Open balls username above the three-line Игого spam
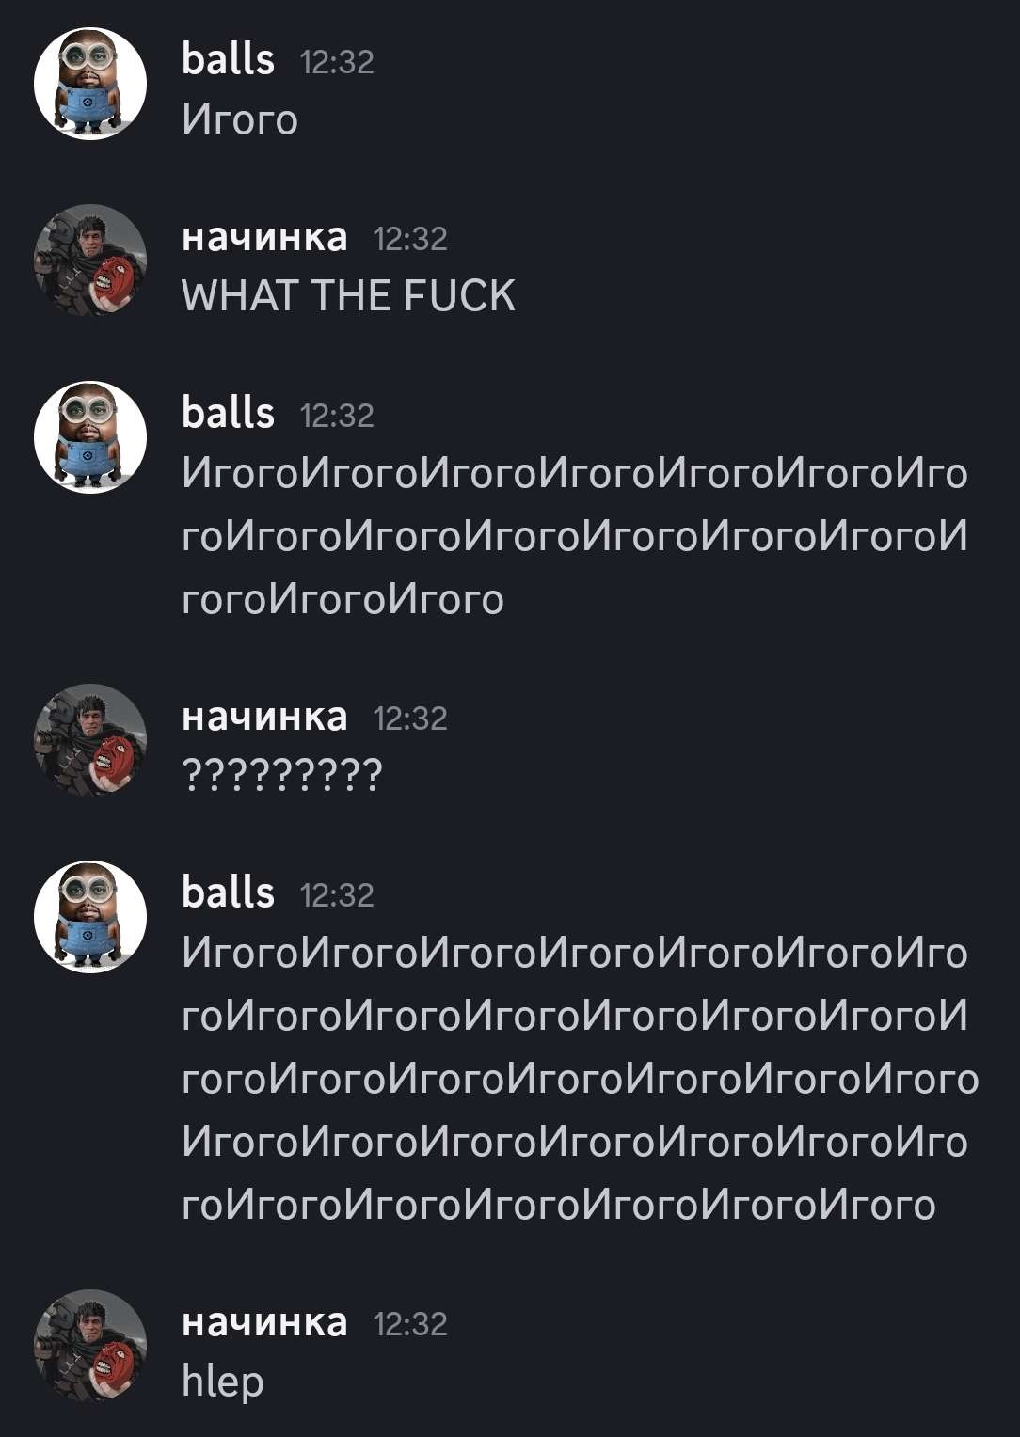 click(228, 413)
